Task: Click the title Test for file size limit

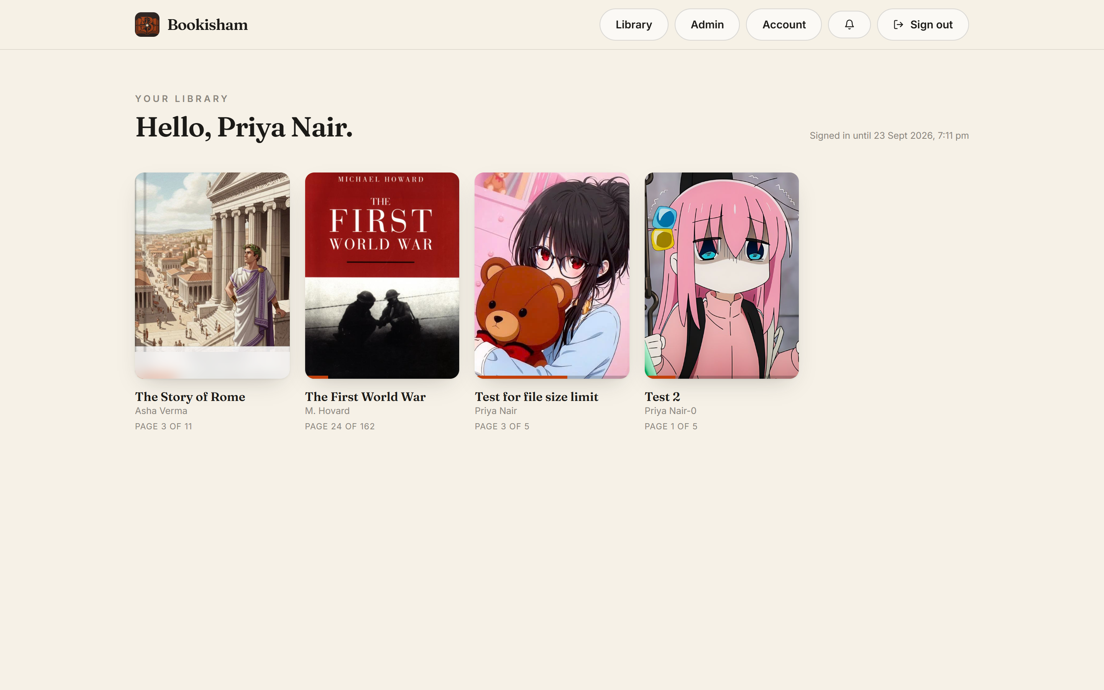Action: point(537,397)
